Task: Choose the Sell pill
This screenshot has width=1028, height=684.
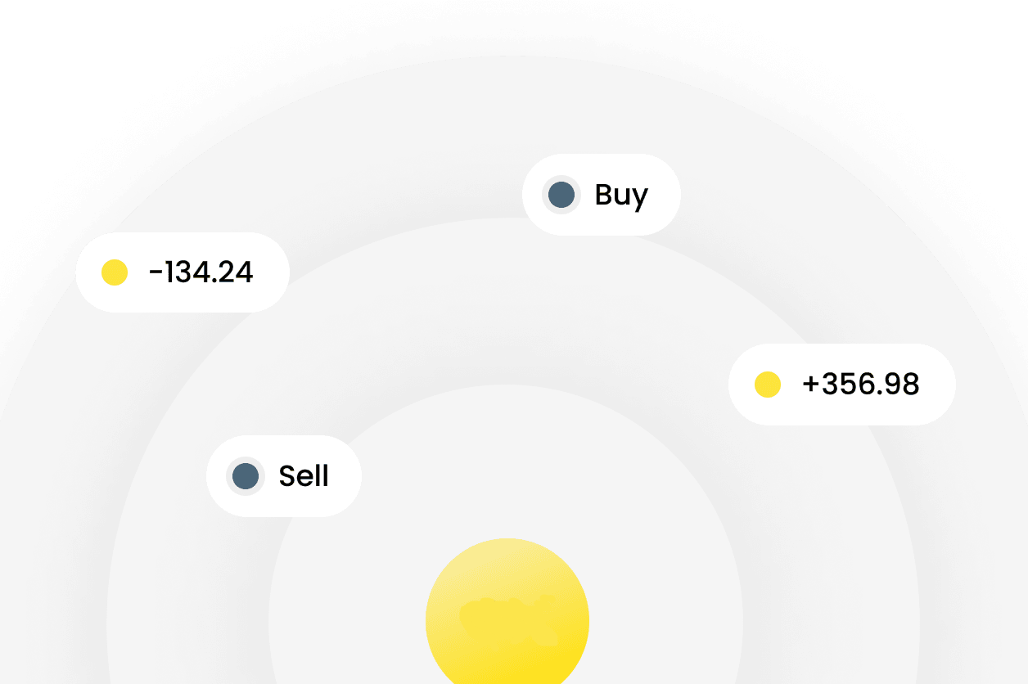Action: [x=284, y=476]
